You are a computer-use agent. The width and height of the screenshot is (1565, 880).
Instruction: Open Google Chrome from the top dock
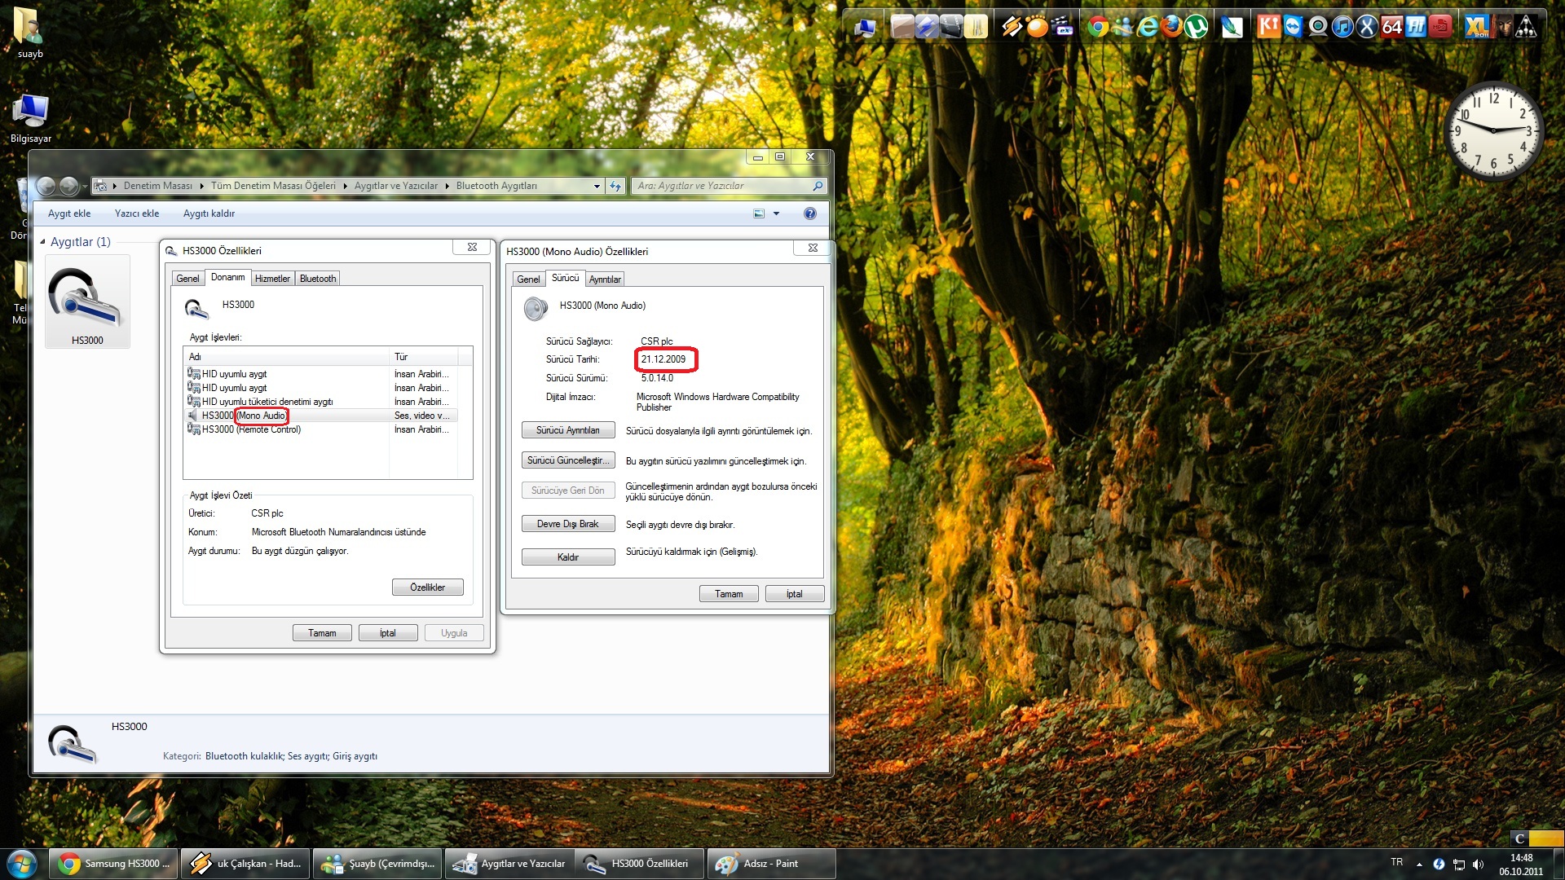click(x=1098, y=27)
